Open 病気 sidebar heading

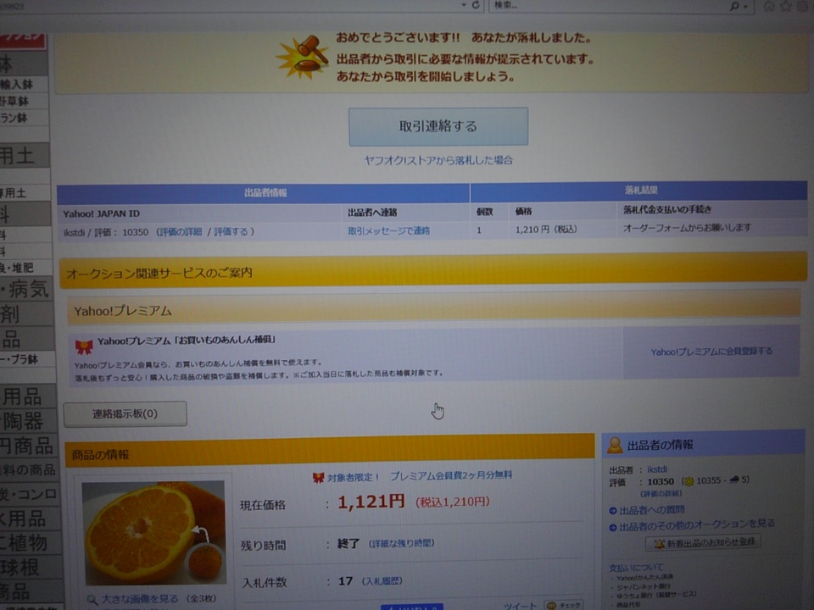pyautogui.click(x=29, y=290)
